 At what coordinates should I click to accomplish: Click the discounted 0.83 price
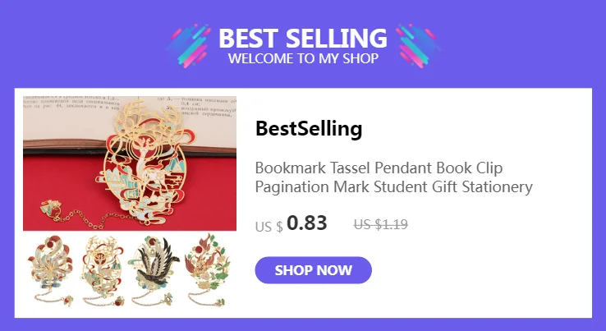(307, 223)
